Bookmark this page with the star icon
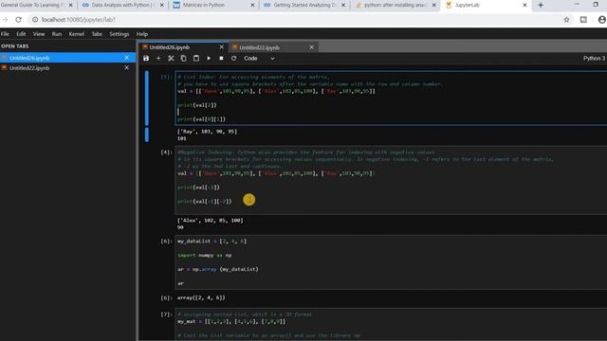607x341 pixels. 566,20
